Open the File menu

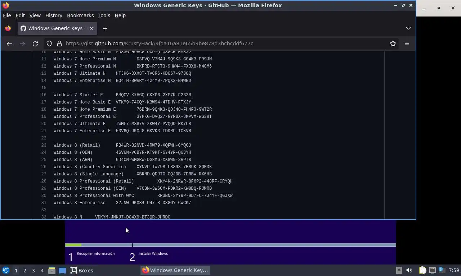tap(7, 15)
